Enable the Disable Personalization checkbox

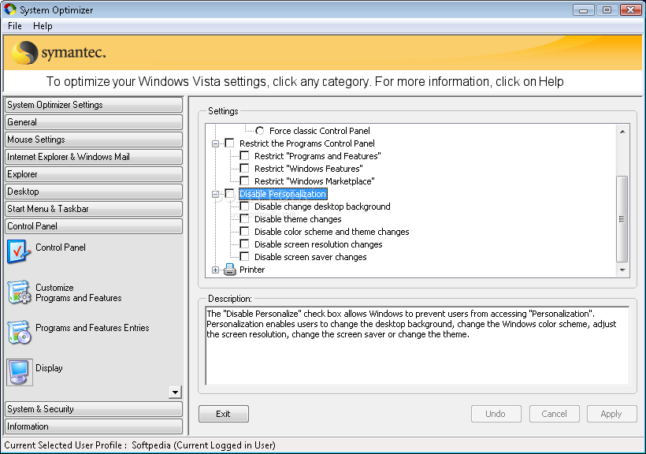(229, 194)
